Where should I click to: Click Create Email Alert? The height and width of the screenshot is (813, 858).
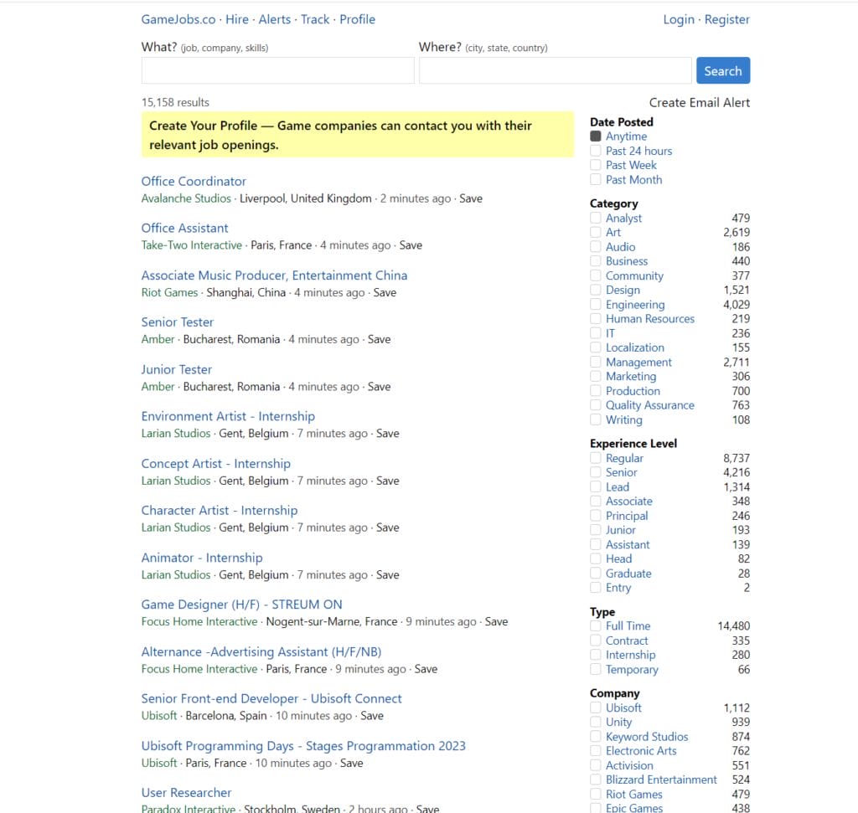pyautogui.click(x=700, y=102)
